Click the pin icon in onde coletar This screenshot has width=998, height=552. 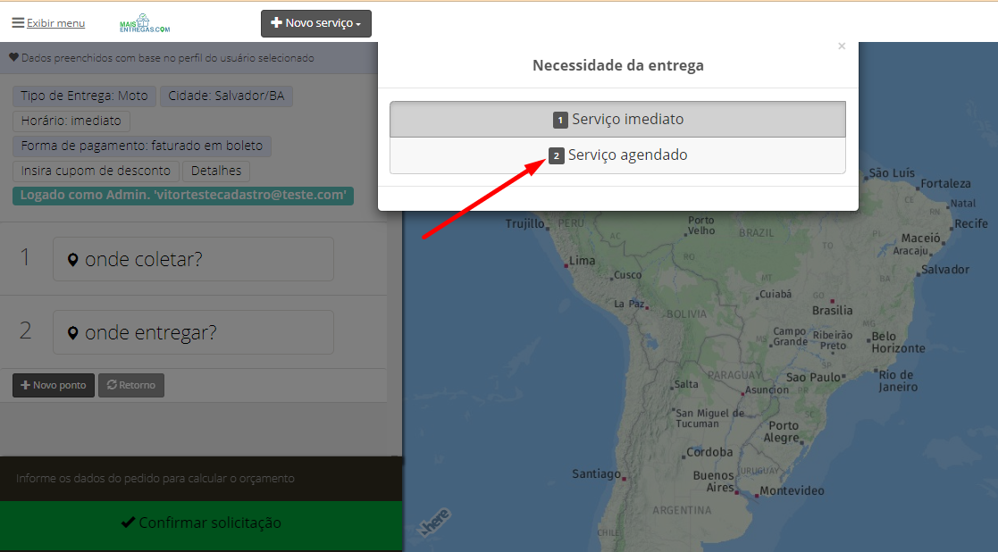point(73,259)
